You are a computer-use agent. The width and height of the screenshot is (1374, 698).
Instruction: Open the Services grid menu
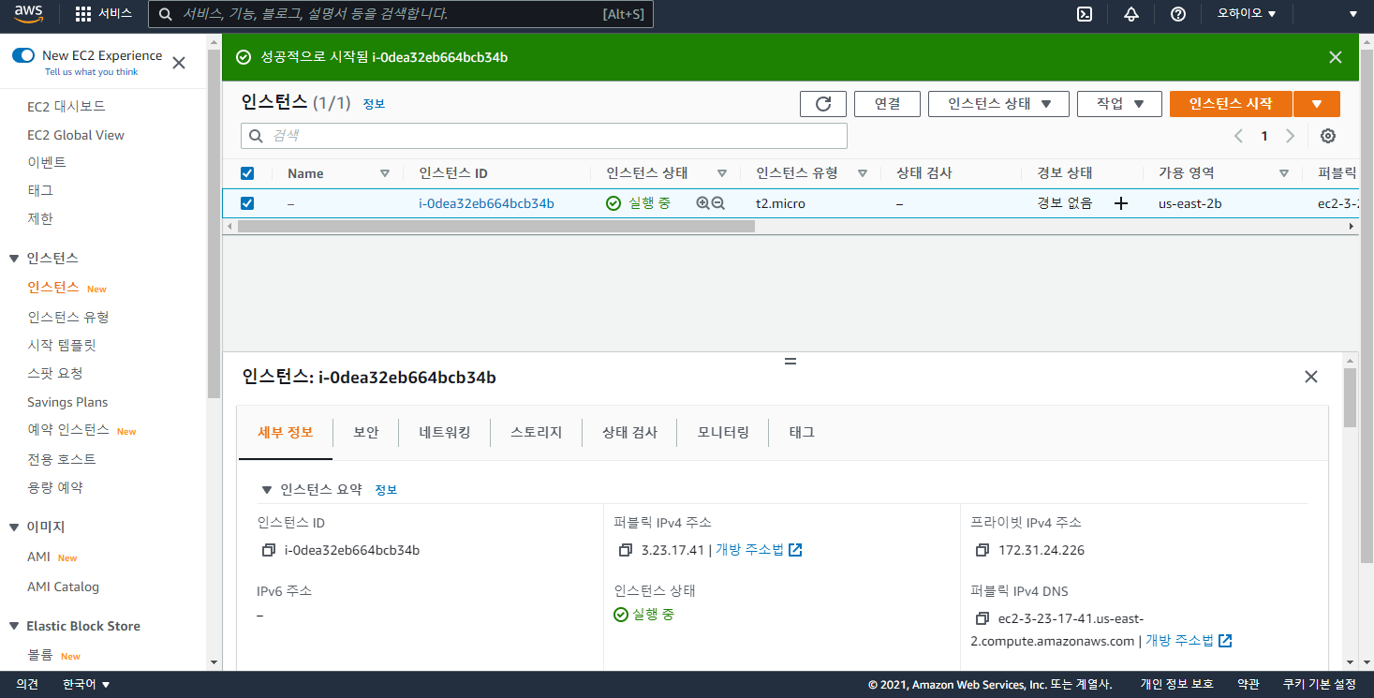[103, 14]
